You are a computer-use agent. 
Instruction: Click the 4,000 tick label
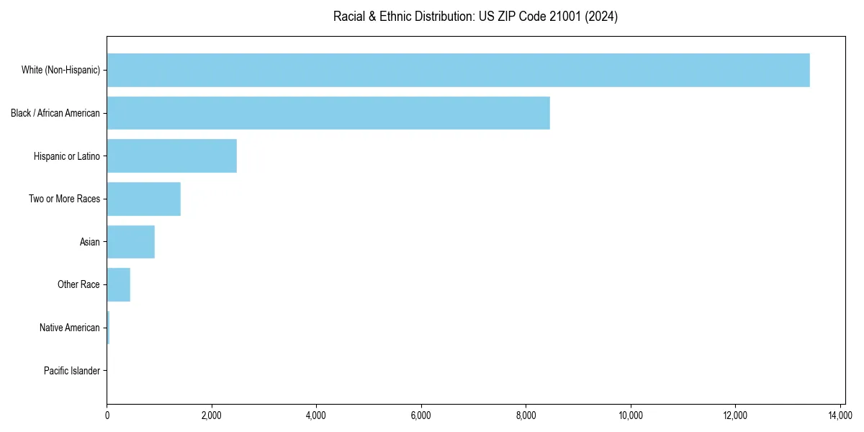coord(317,415)
